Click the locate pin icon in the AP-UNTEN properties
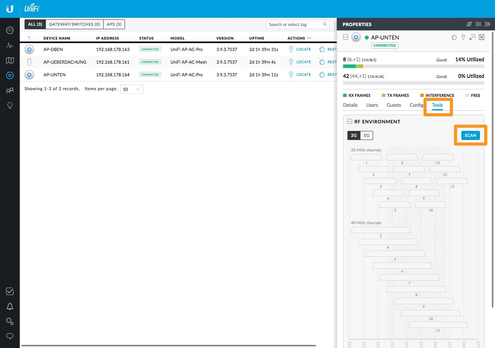Image resolution: width=495 pixels, height=348 pixels. tap(464, 37)
